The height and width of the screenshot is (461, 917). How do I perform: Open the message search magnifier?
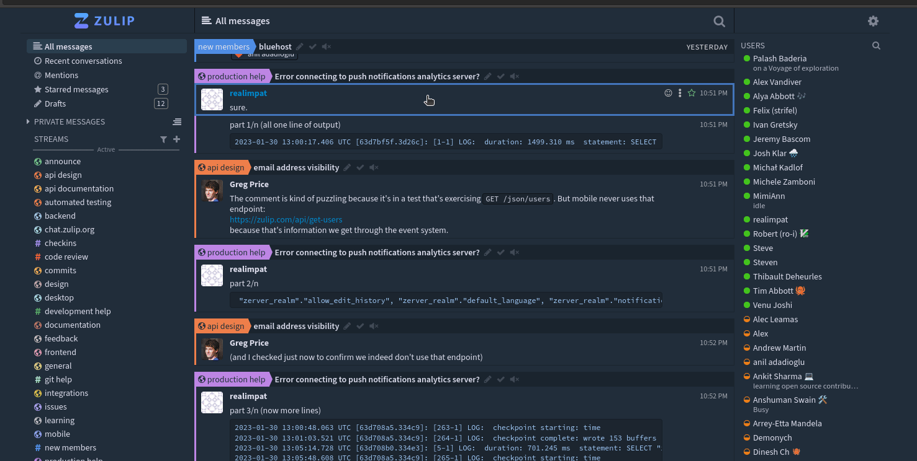coord(719,20)
